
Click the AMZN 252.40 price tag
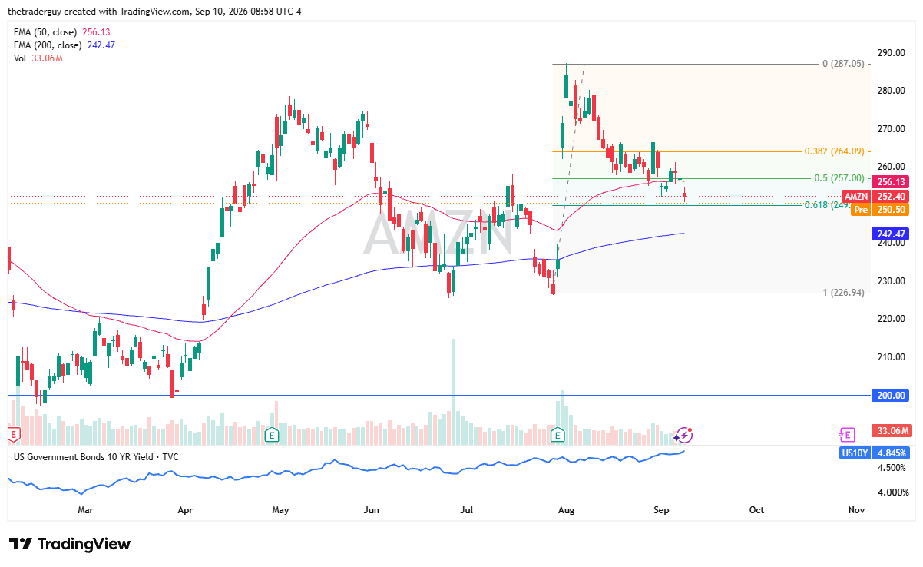point(876,196)
